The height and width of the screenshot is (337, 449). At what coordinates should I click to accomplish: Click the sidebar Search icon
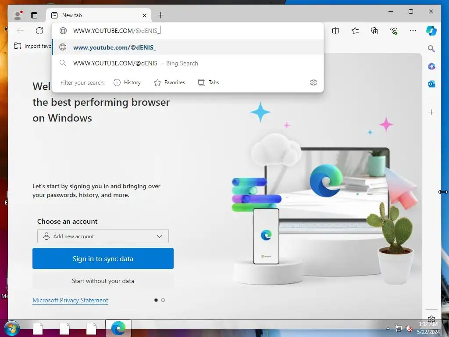pos(431,48)
